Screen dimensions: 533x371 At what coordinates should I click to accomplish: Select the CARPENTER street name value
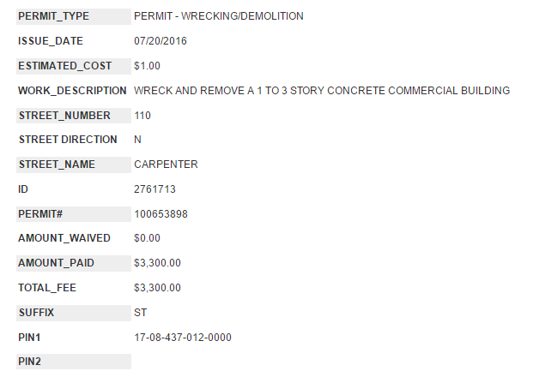coord(166,165)
